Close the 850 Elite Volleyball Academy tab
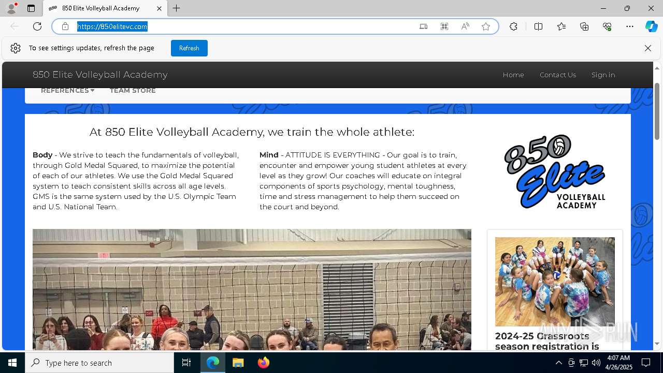 click(x=160, y=8)
